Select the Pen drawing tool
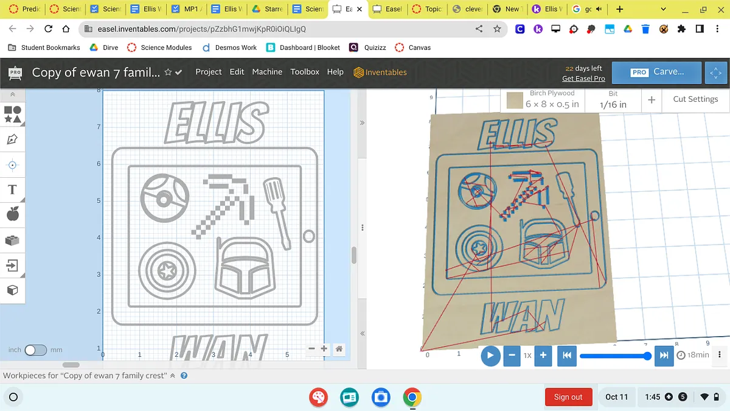This screenshot has height=411, width=730. pyautogui.click(x=12, y=139)
